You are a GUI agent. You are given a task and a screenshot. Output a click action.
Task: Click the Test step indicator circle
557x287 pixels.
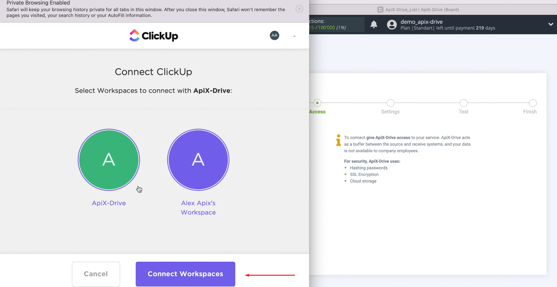point(463,103)
